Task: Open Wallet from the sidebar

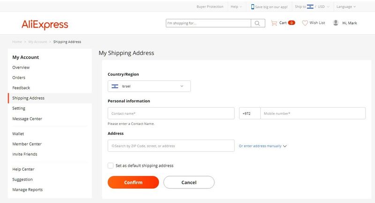Action: click(18, 134)
